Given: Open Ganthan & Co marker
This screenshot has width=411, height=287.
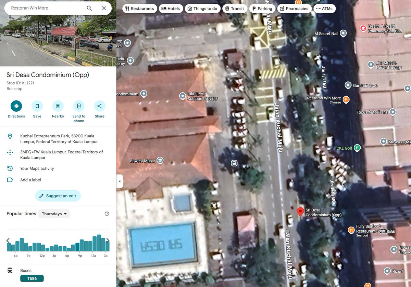Looking at the screenshot, I should [348, 85].
